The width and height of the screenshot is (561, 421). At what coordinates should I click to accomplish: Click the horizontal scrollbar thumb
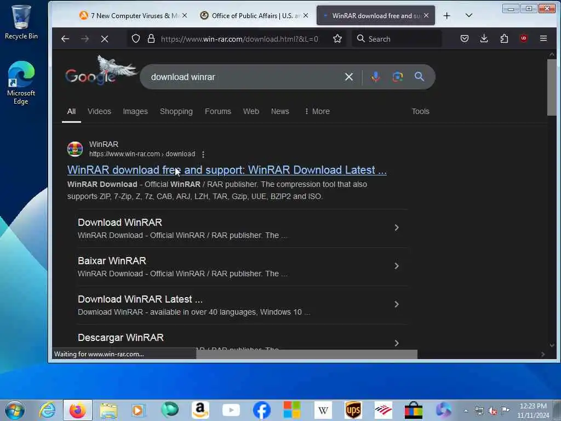307,354
